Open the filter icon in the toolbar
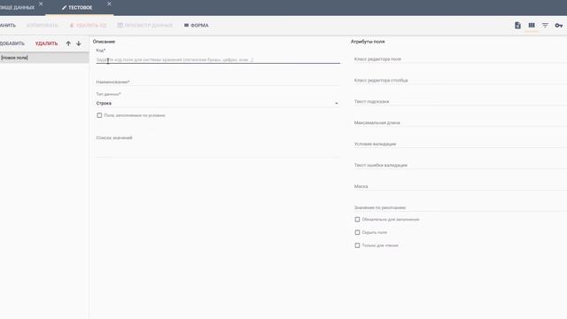Viewport: 567px width, 319px height. pos(545,26)
